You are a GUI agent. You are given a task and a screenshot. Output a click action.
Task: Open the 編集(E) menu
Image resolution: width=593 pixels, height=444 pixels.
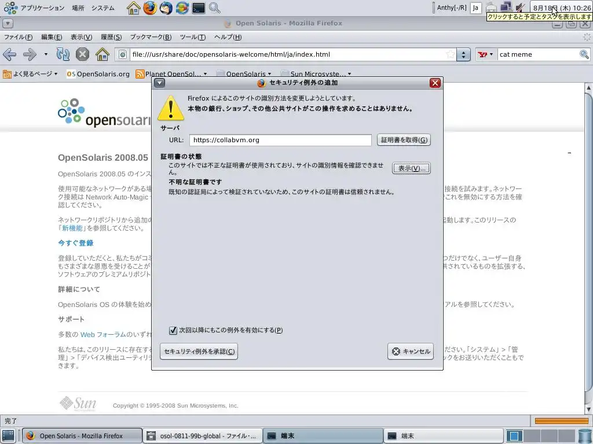(x=52, y=37)
